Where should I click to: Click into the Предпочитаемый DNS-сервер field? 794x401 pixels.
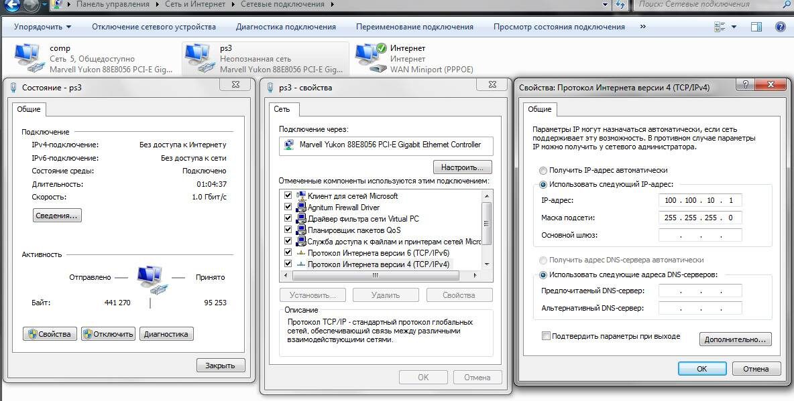[x=700, y=291]
